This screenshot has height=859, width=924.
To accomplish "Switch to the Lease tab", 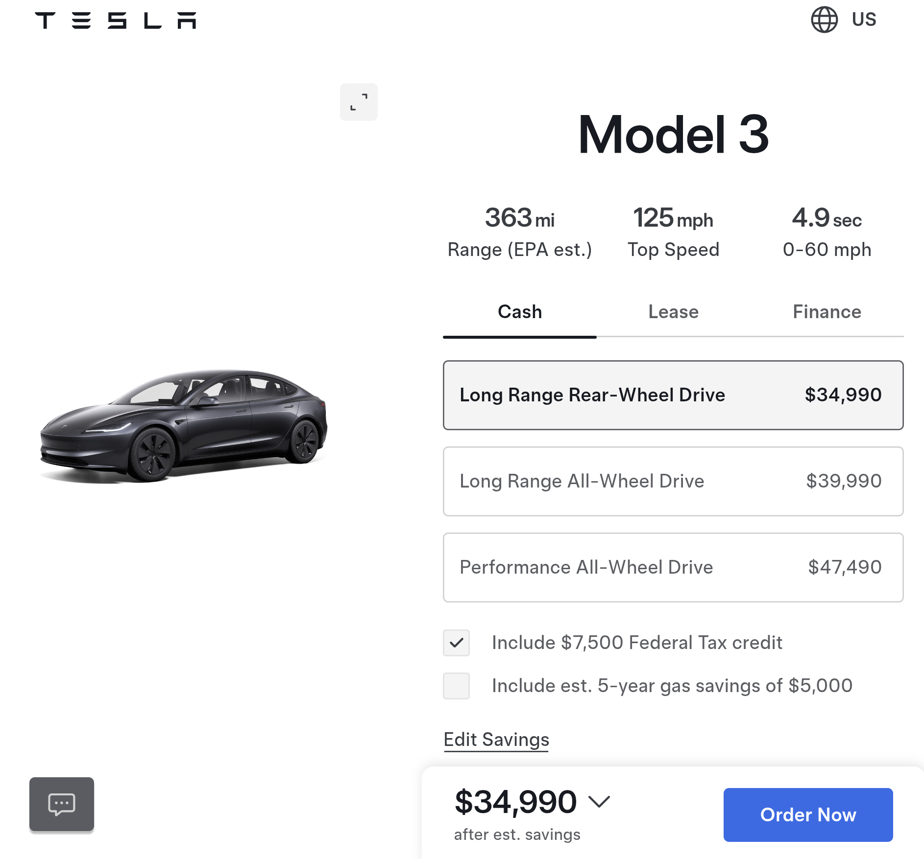I will pyautogui.click(x=673, y=312).
